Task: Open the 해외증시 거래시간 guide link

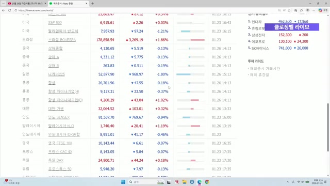Action: 265,69
